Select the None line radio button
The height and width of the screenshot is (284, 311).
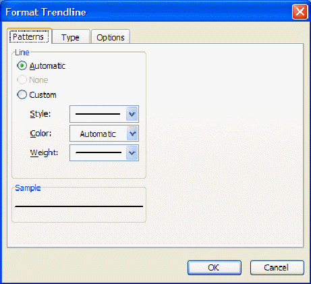pos(22,80)
